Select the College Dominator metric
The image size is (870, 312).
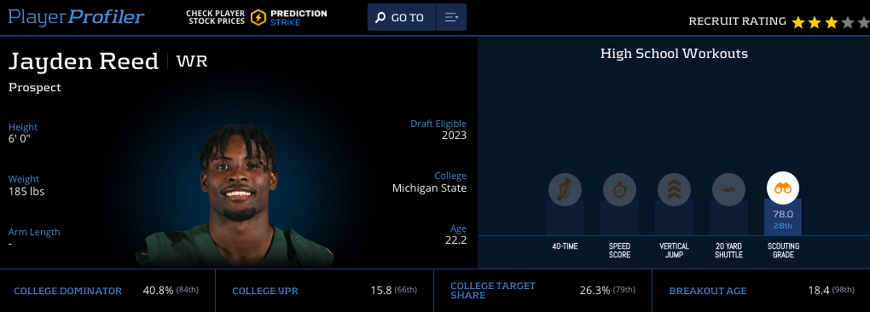[107, 291]
